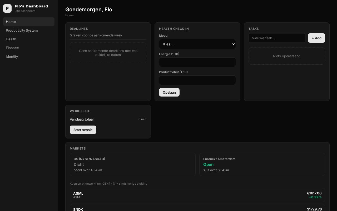Click the Home breadcrumb text
The image size is (337, 211).
coord(70,15)
